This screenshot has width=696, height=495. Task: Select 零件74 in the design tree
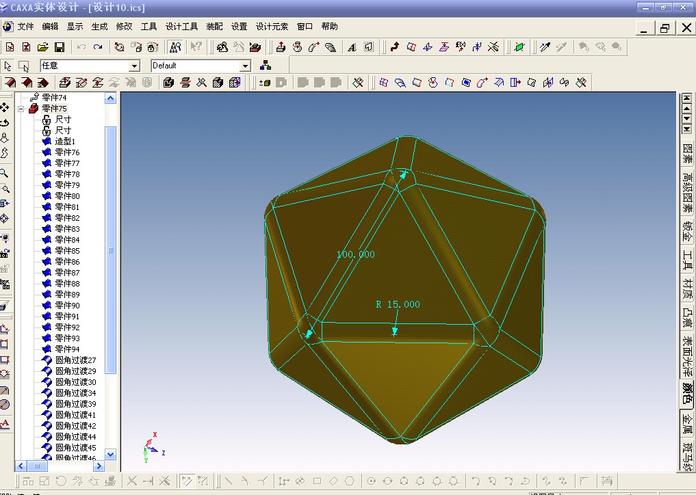[54, 97]
